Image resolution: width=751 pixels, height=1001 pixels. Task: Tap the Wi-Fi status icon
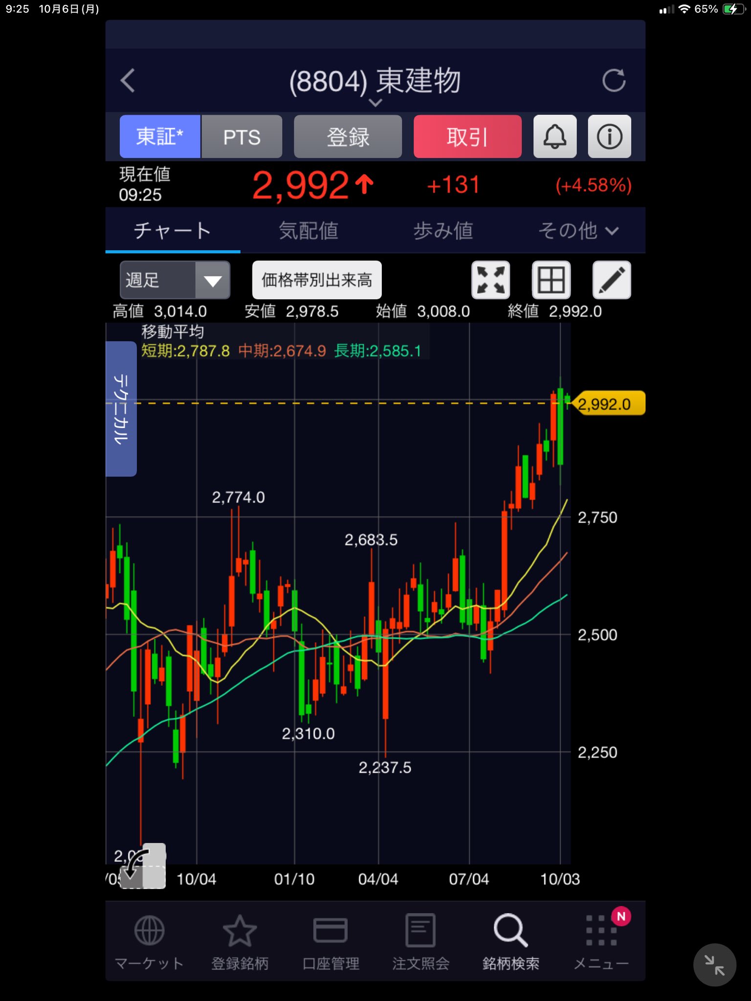(684, 9)
